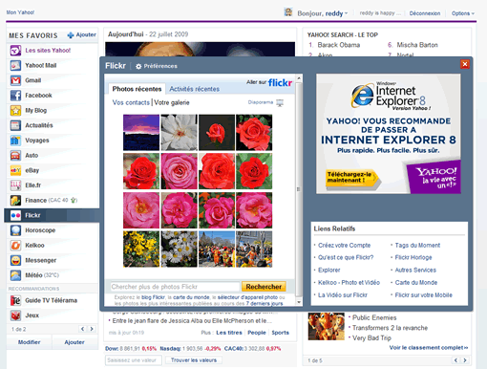This screenshot has width=487, height=369.
Task: Open the Horoscope crystal ball icon
Action: [15, 230]
